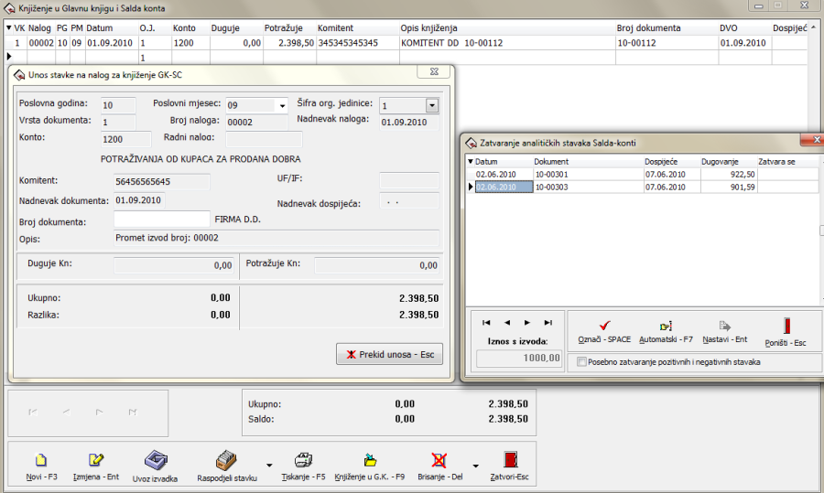The width and height of the screenshot is (824, 493).
Task: Click disabled next-record arrow in main window
Action: [99, 413]
